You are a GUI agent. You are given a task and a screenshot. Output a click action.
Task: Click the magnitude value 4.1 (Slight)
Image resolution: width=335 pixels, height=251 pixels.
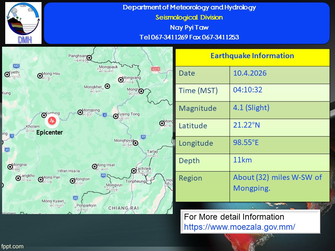click(x=251, y=108)
